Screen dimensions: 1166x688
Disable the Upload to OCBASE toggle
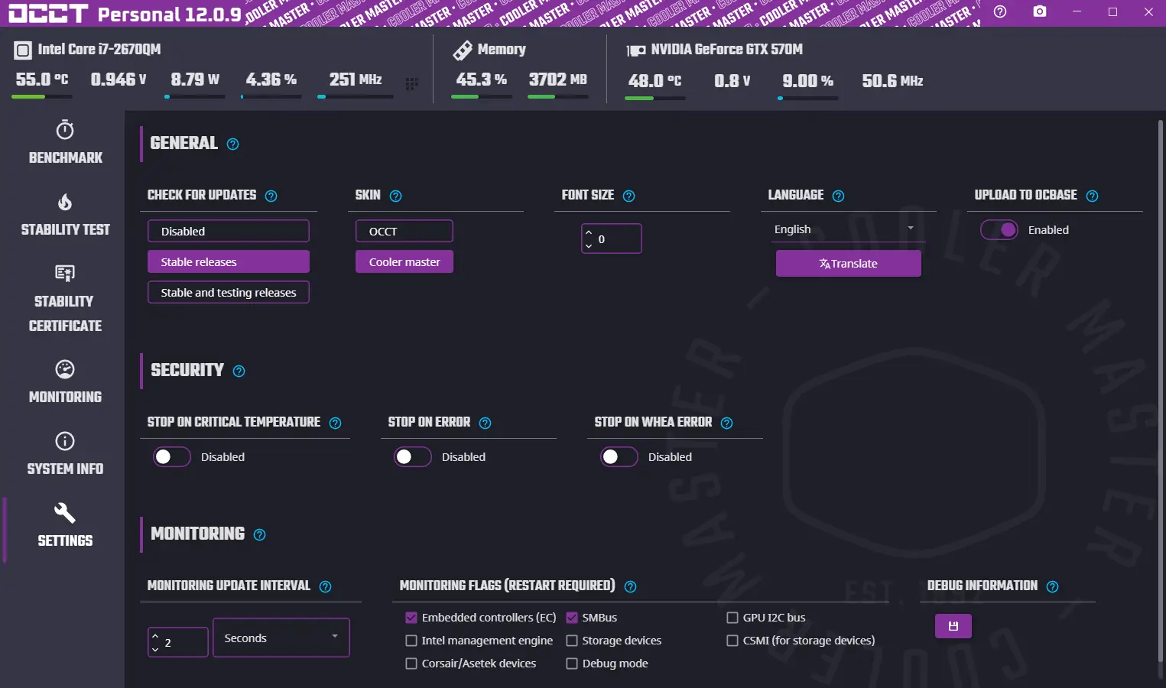[999, 230]
